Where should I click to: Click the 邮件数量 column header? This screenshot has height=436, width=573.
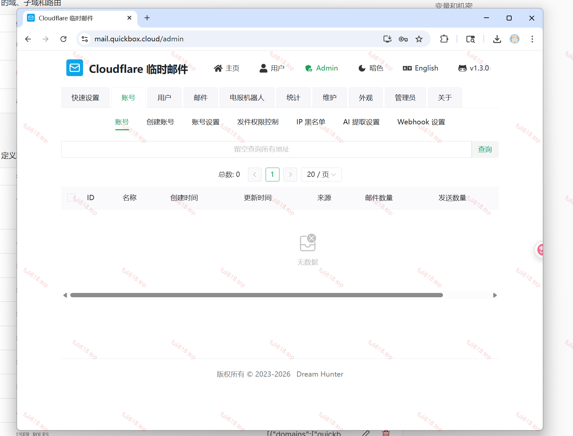[379, 198]
